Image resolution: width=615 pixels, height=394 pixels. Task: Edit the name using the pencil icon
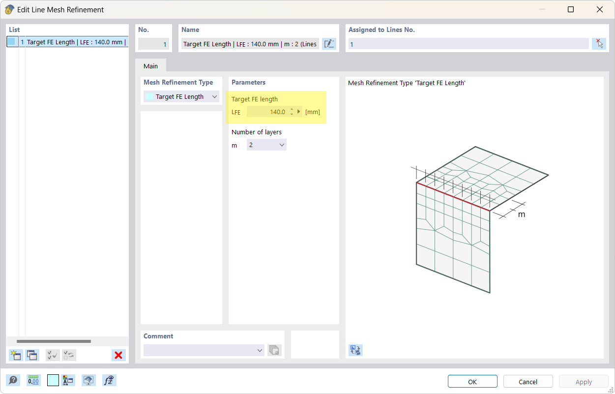coord(329,44)
